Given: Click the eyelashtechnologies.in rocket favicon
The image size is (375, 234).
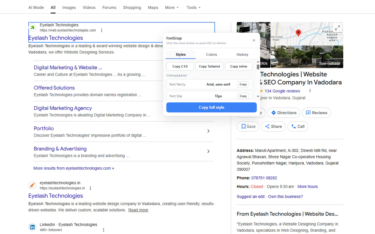Looking at the screenshot, I should 33,185.
